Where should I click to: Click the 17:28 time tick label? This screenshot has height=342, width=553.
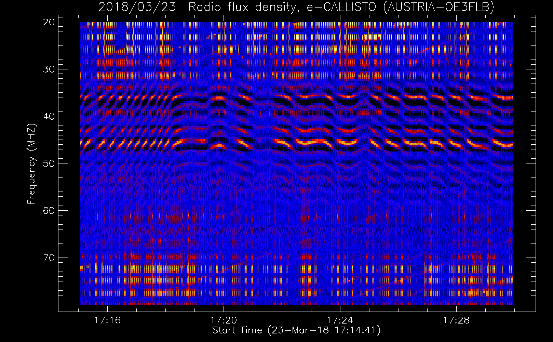point(456,320)
